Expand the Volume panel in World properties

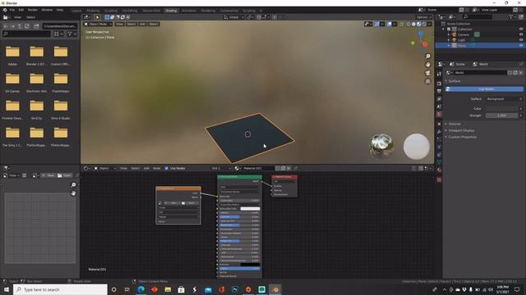454,124
